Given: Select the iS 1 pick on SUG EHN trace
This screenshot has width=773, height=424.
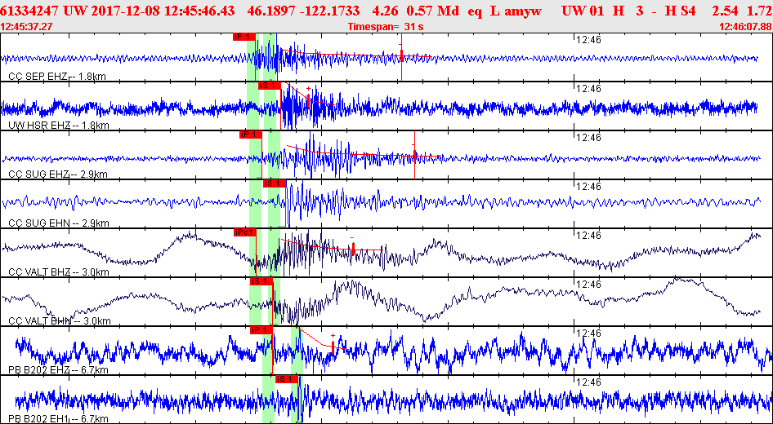Looking at the screenshot, I should (275, 183).
